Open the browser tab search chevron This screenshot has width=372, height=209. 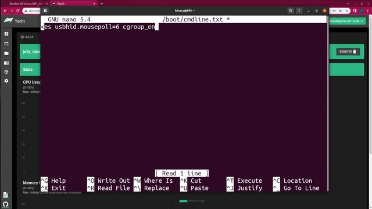[x=348, y=3]
